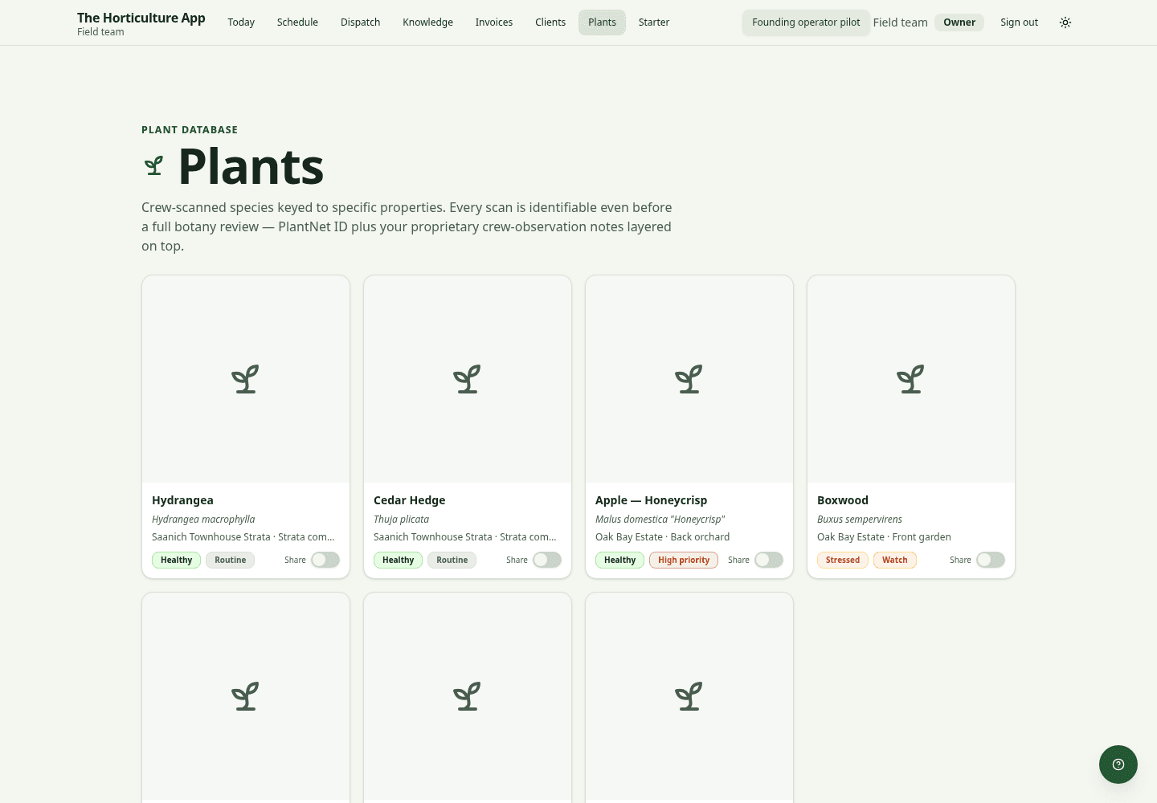
Task: Toggle the light/dark theme sun icon
Action: [1065, 22]
